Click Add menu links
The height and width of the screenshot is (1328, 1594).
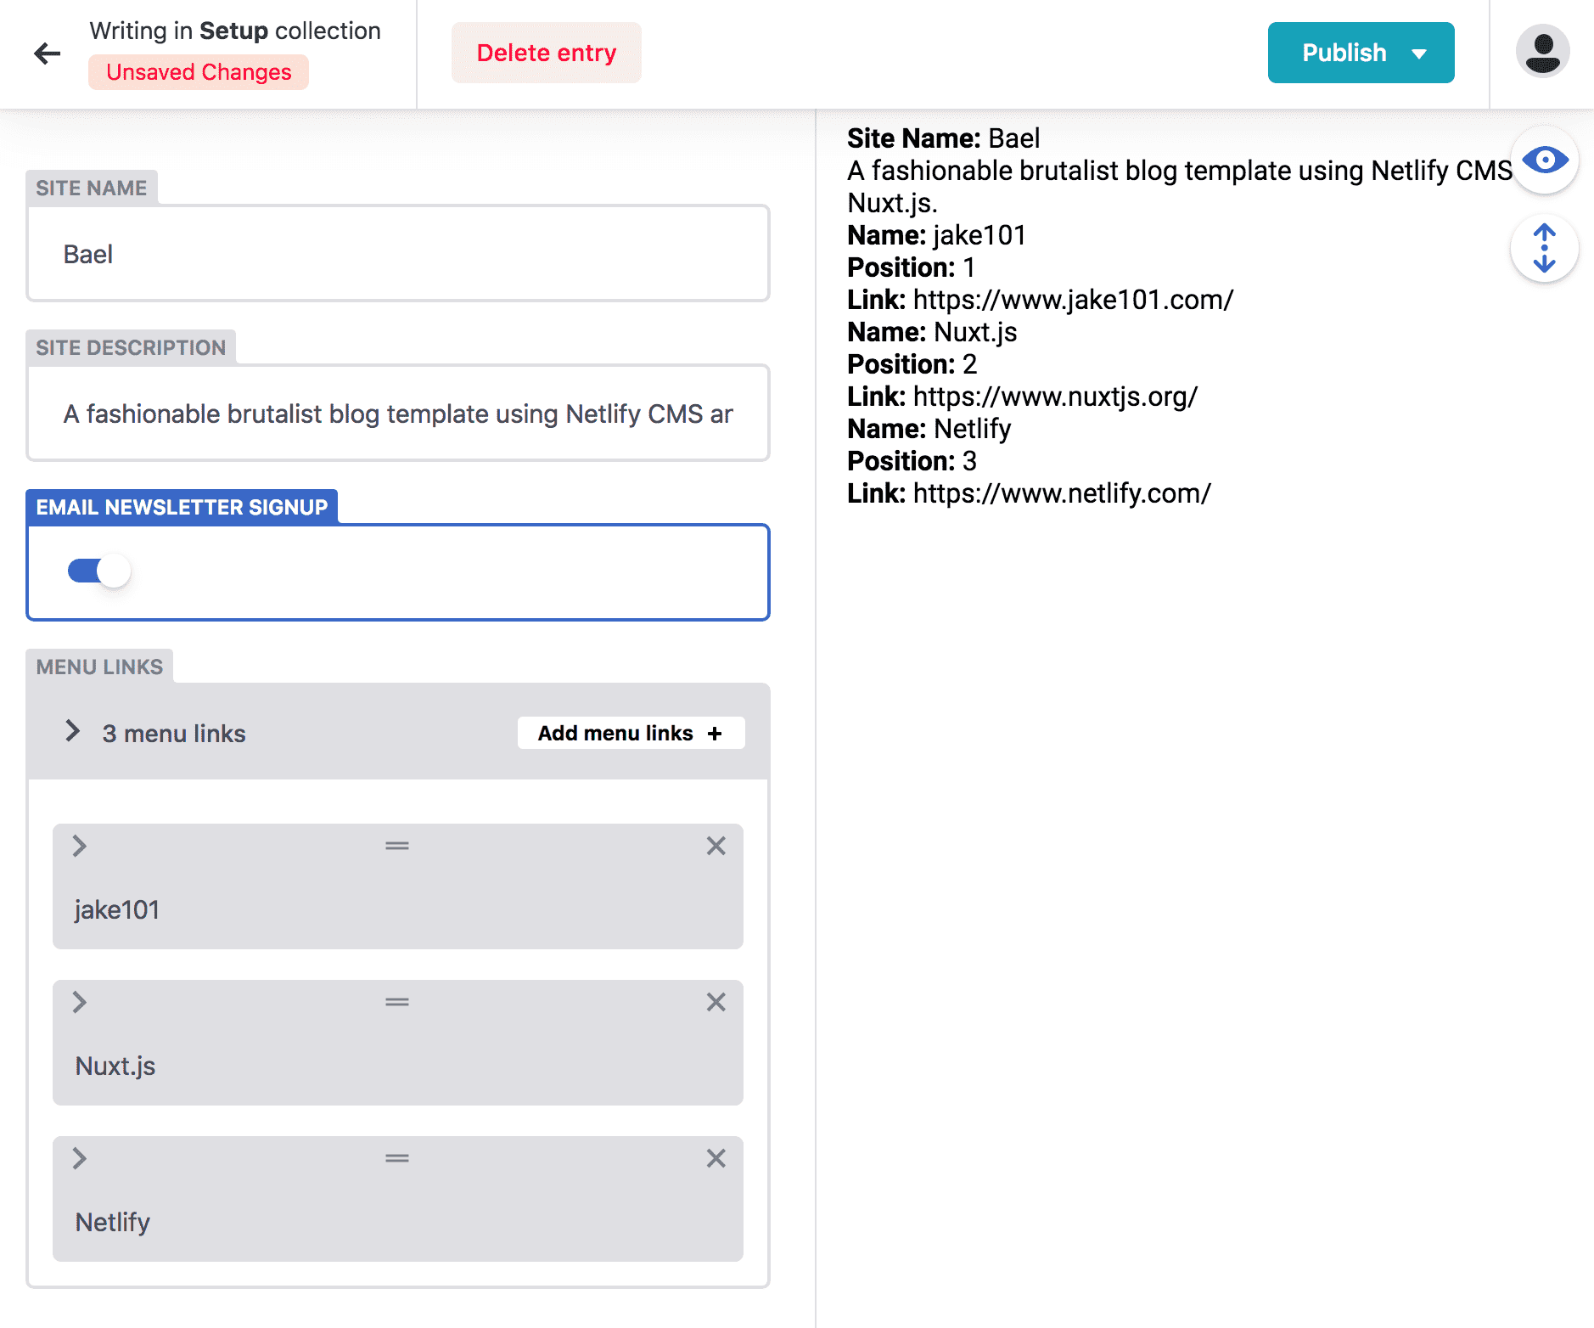point(630,732)
